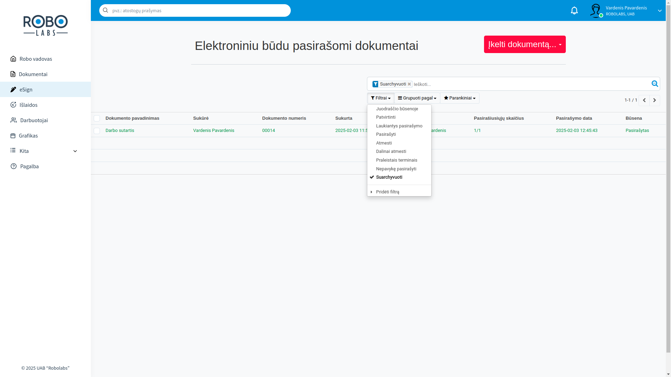
Task: Open Dokumentai section in sidebar
Action: 45,74
